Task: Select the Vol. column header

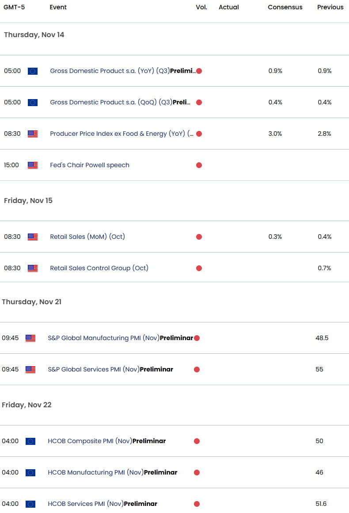Action: coord(201,7)
